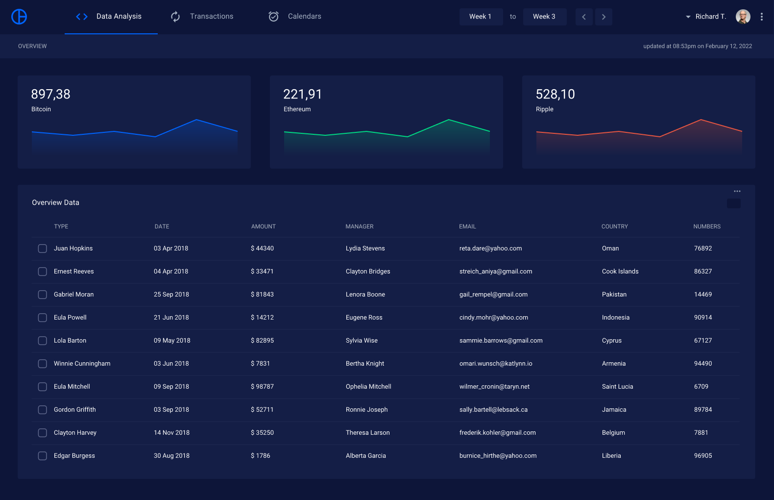This screenshot has height=500, width=774.
Task: Open the Week 3 end selector
Action: 545,17
